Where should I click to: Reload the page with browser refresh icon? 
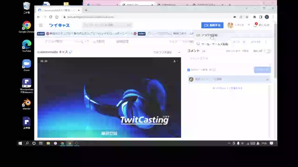[x=51, y=17]
